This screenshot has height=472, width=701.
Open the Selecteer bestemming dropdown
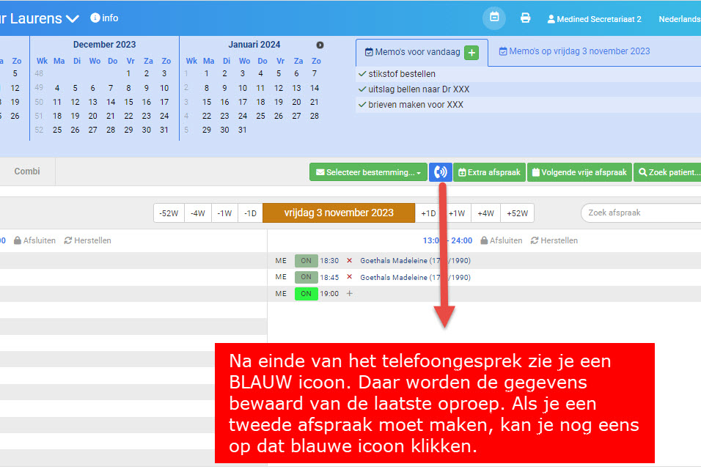point(367,172)
